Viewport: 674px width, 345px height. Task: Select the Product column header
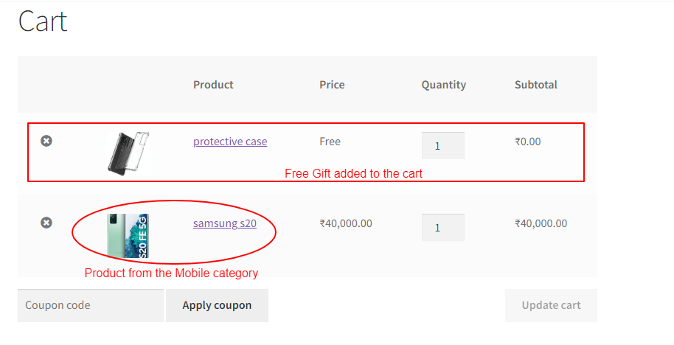click(x=213, y=85)
